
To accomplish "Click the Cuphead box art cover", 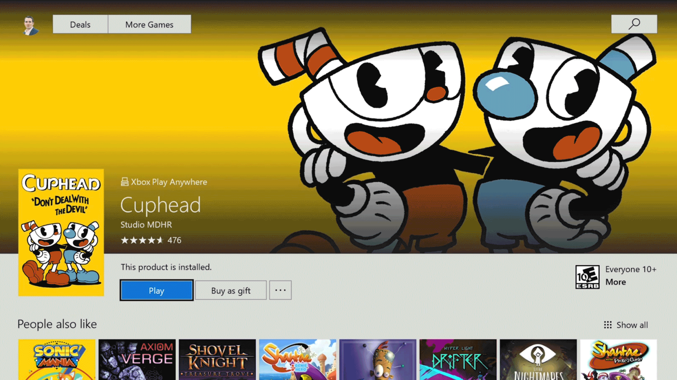I will [x=61, y=232].
